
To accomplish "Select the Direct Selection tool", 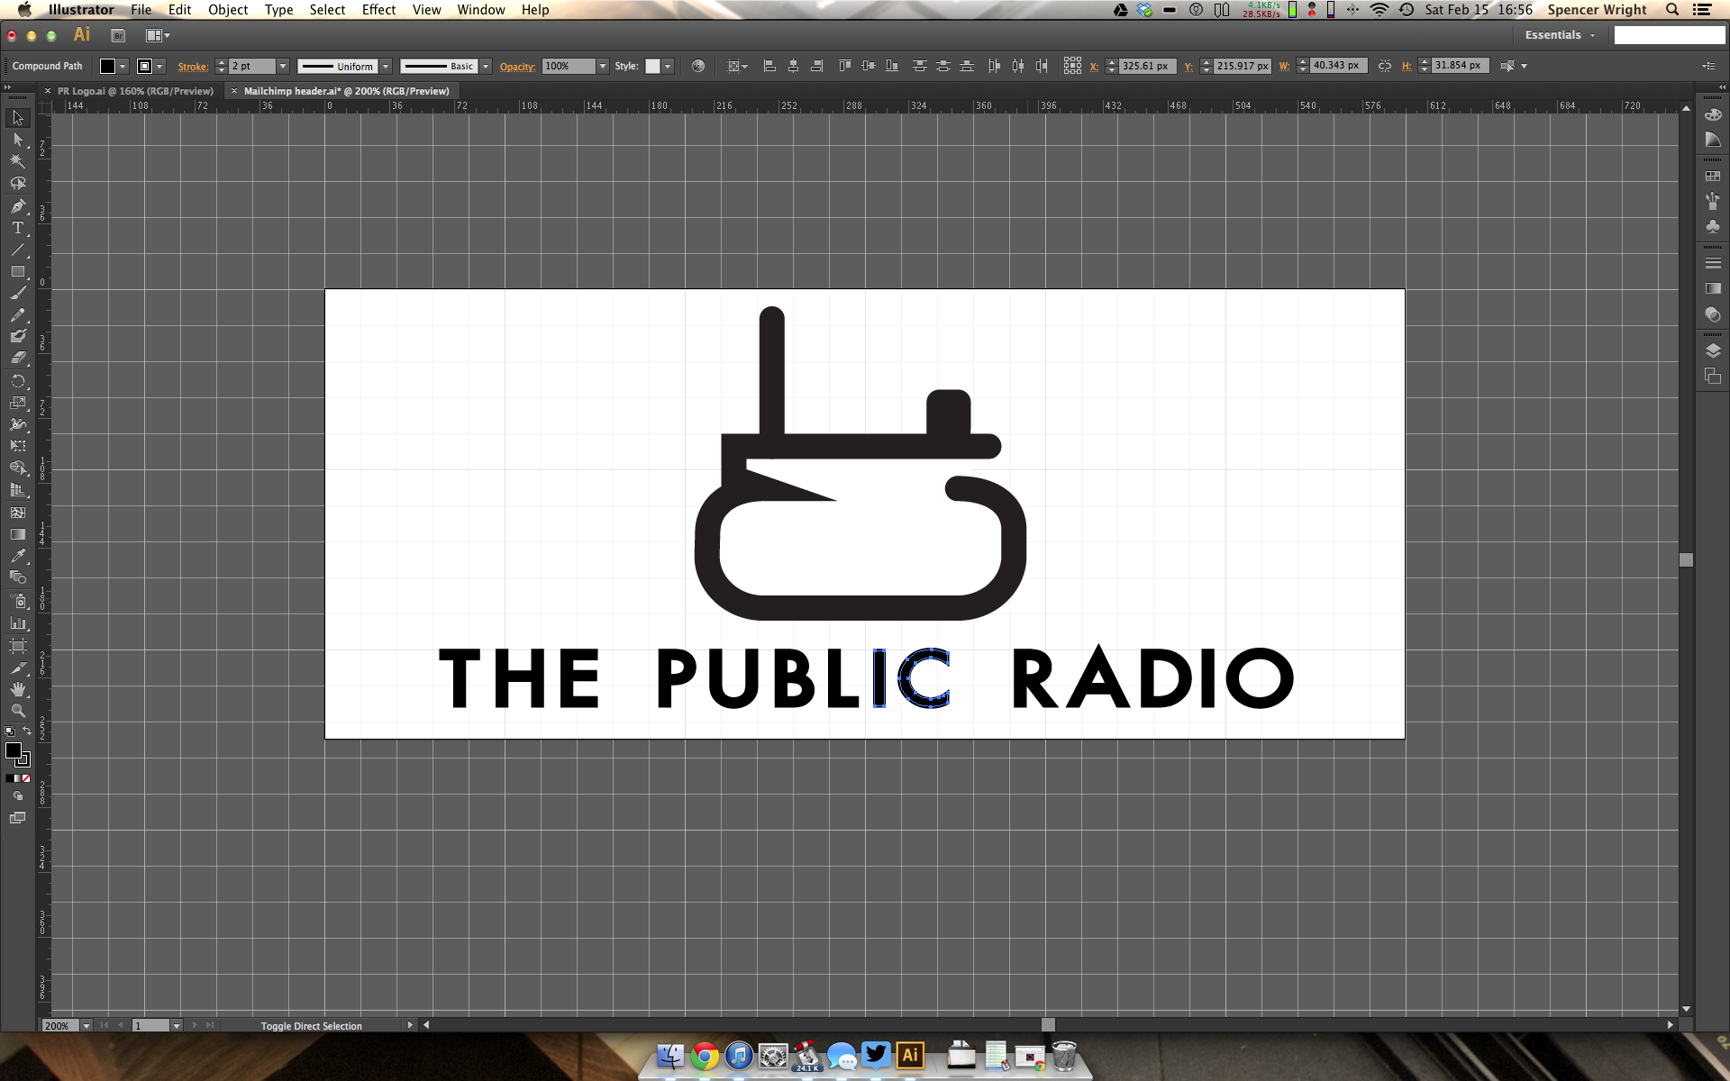I will pyautogui.click(x=17, y=140).
